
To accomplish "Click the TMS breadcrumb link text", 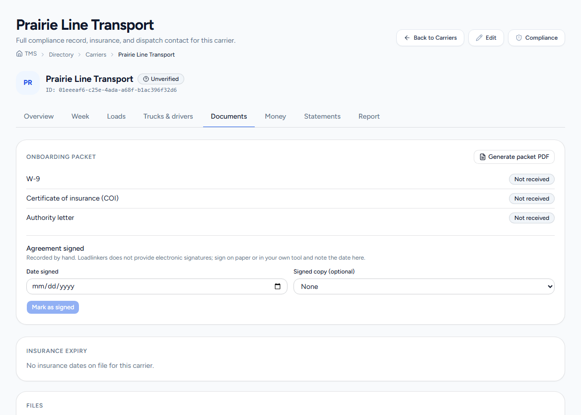I will [x=31, y=54].
